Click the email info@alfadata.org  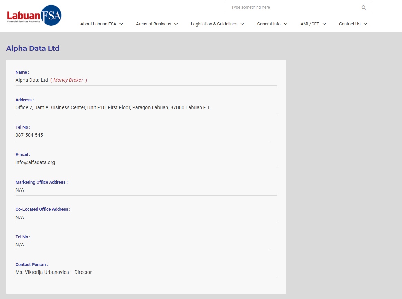point(35,162)
